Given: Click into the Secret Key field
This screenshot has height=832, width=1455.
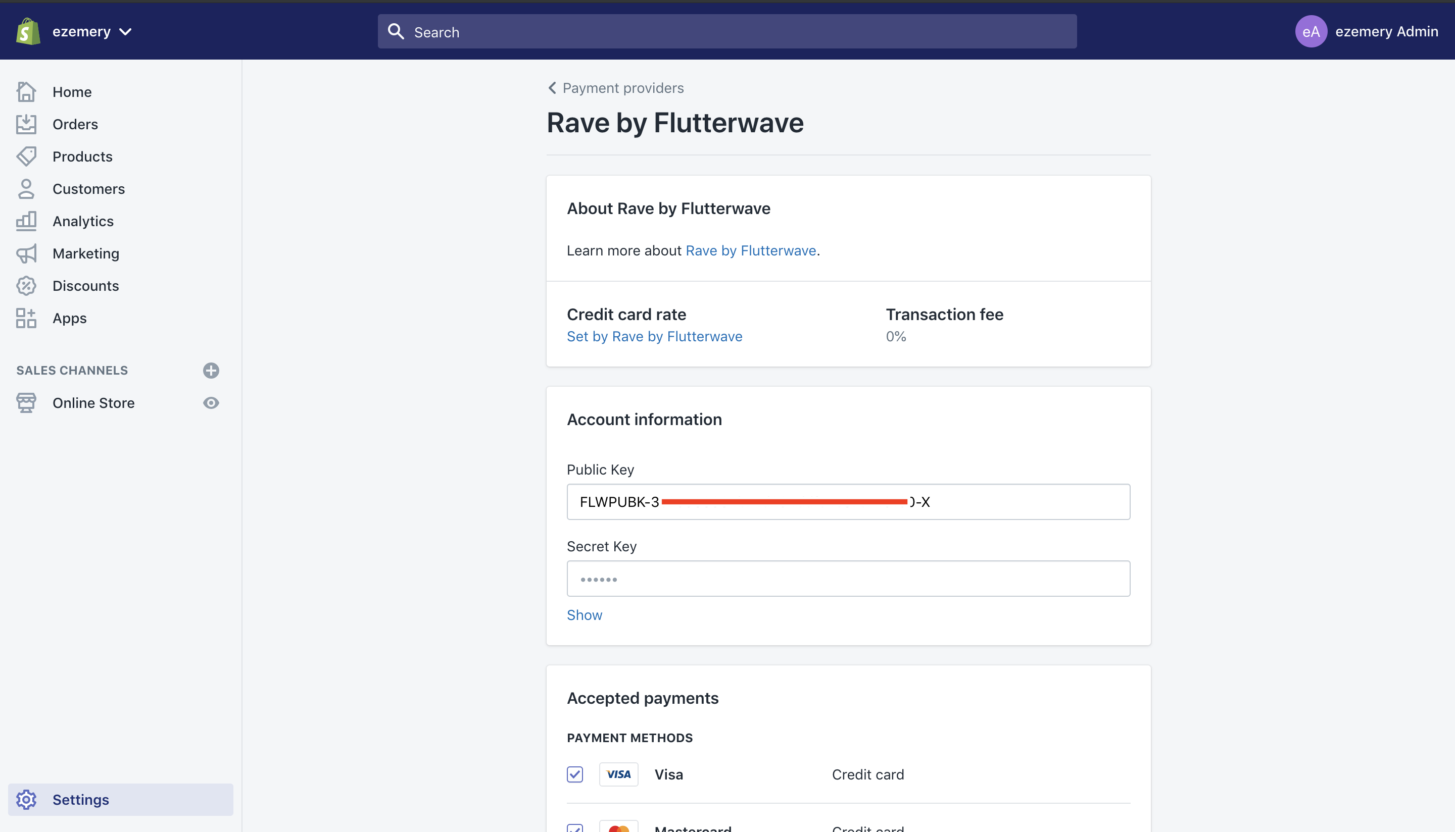Looking at the screenshot, I should 848,578.
